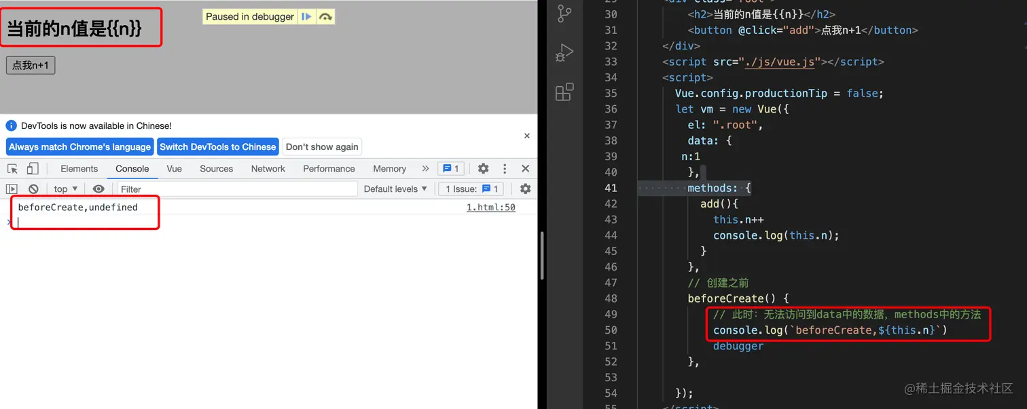Expand more DevTools tabs chevron
Viewport: 1027px width, 409px height.
pyautogui.click(x=425, y=168)
